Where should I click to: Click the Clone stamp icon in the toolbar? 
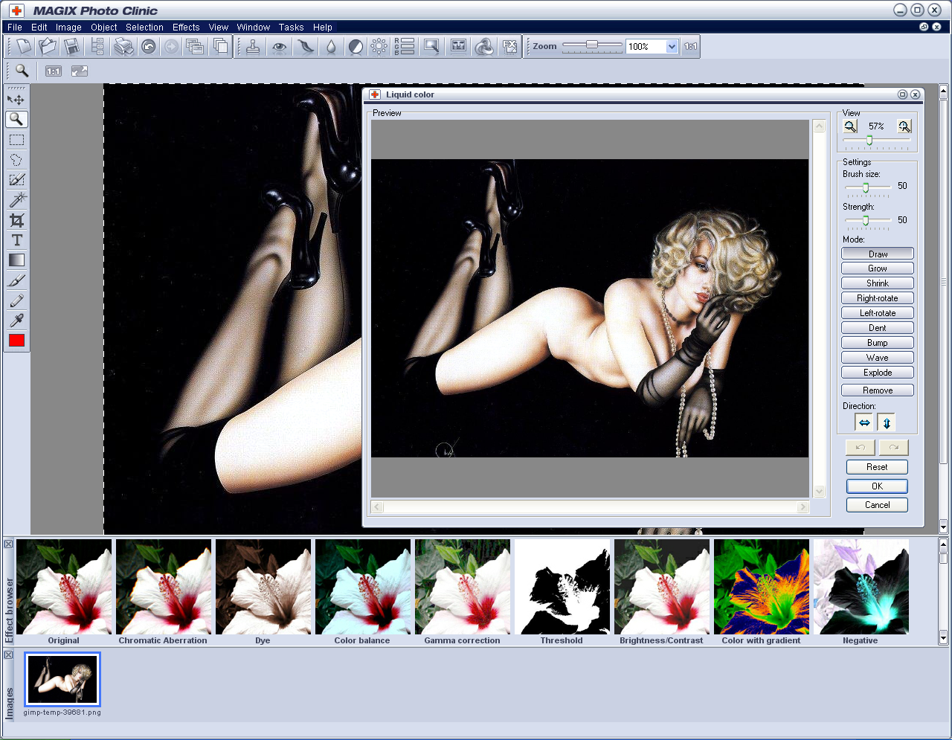(x=253, y=46)
